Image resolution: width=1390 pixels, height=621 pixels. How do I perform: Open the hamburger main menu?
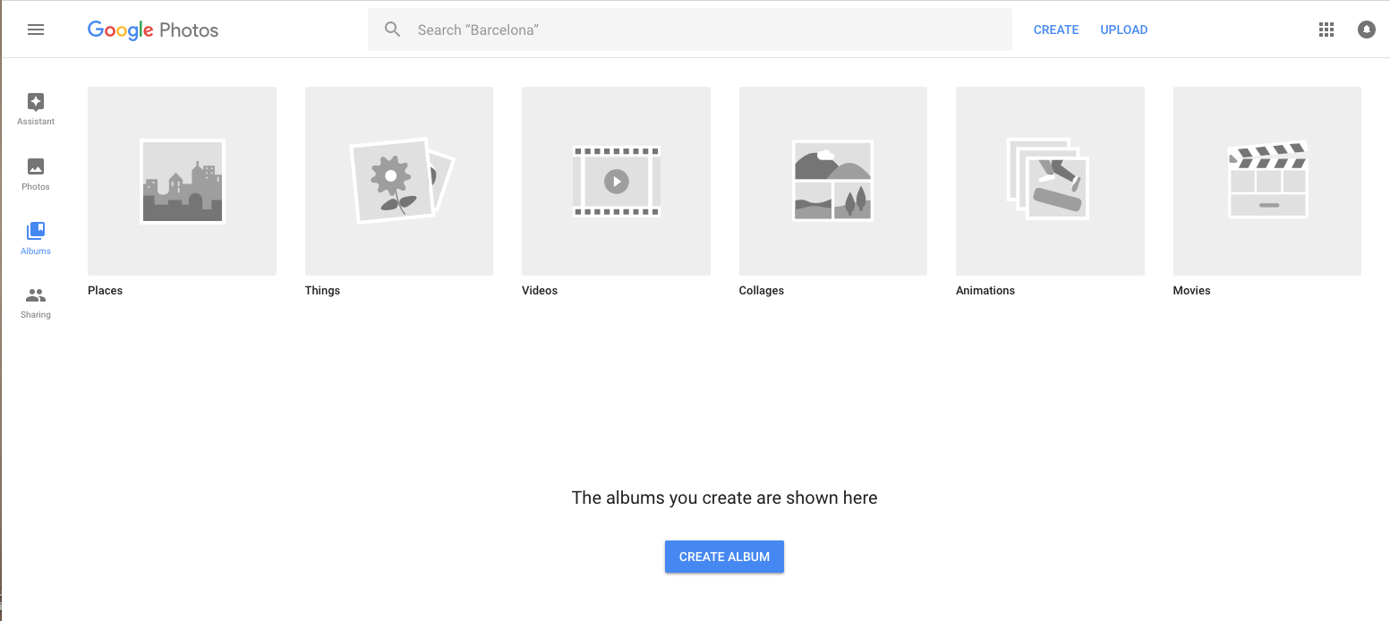(36, 30)
